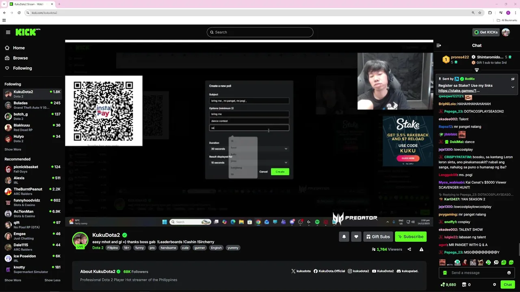Open the Buladas channel in Following list
520x292 pixels.
point(32,105)
